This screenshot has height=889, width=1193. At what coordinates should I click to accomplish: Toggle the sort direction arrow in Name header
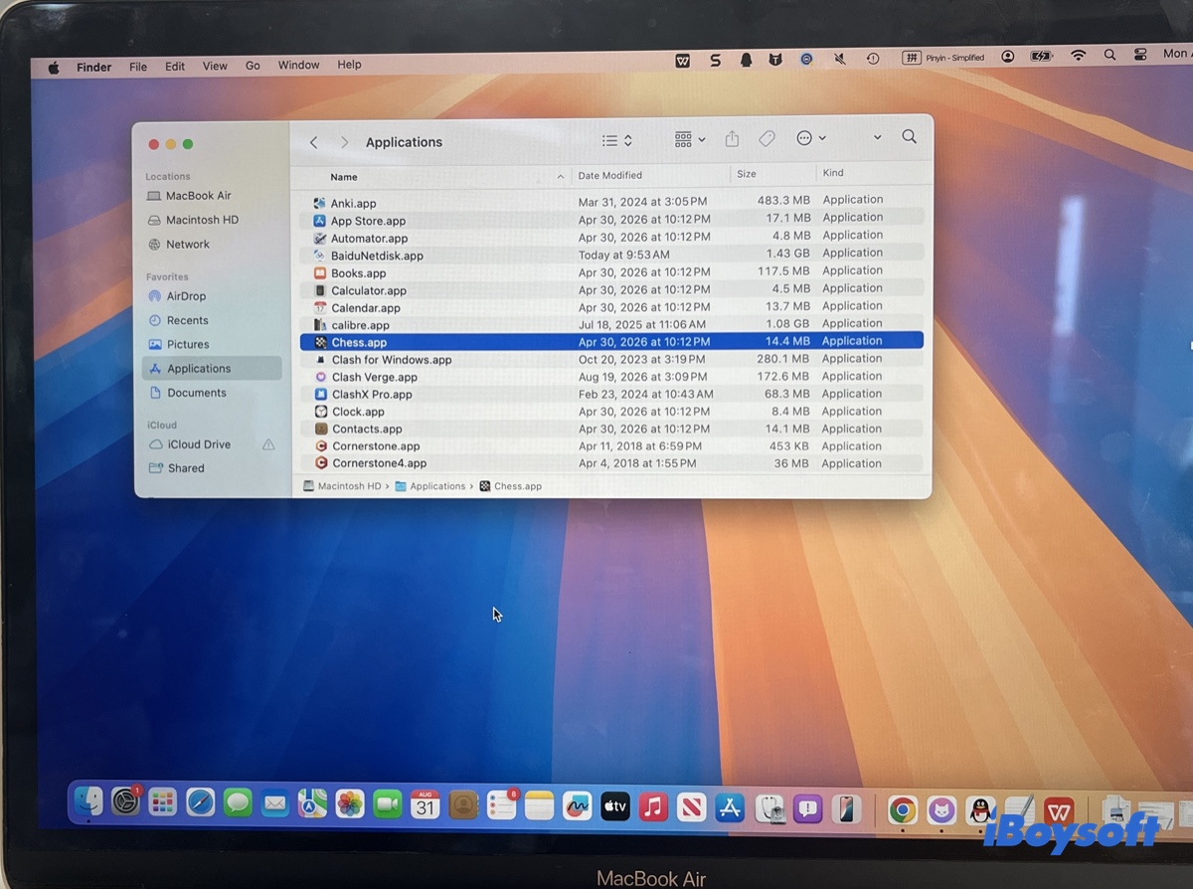pos(561,177)
